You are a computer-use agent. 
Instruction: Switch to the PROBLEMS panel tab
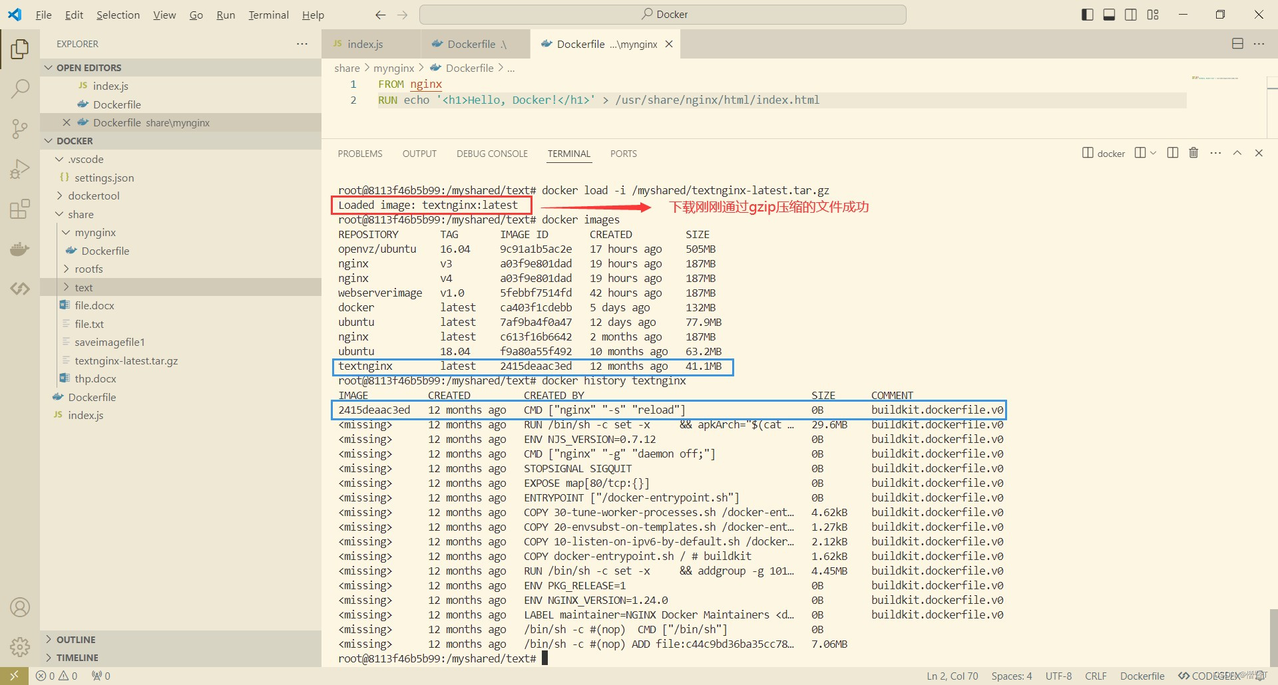coord(360,154)
